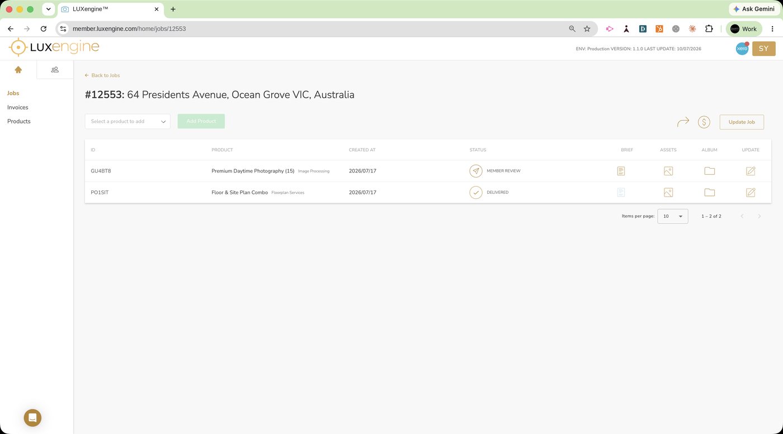Reload the browser page
The width and height of the screenshot is (783, 434).
(44, 28)
